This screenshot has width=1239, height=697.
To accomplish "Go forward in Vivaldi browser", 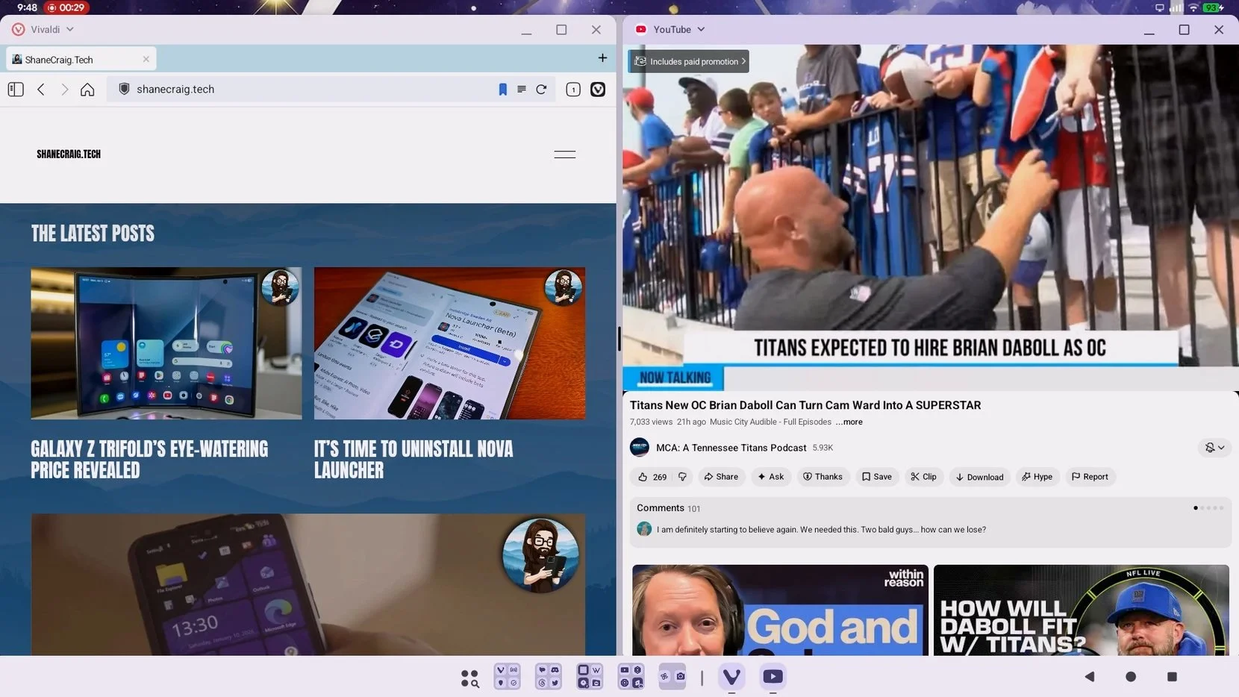I will pyautogui.click(x=64, y=90).
